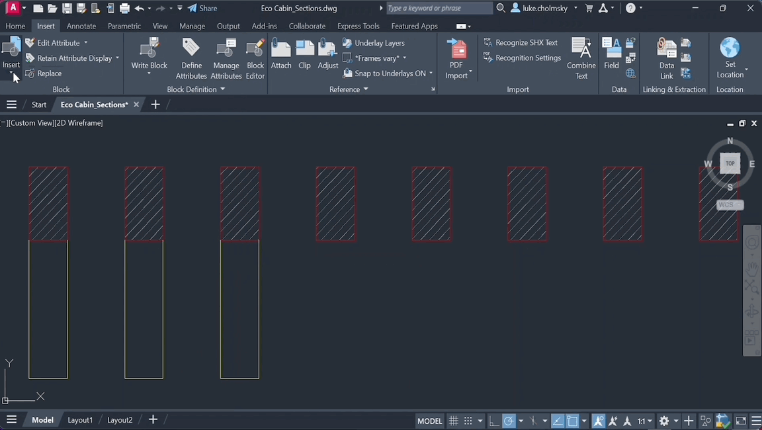
Task: Open the annotation scale 1:1 dropdown
Action: click(x=644, y=421)
